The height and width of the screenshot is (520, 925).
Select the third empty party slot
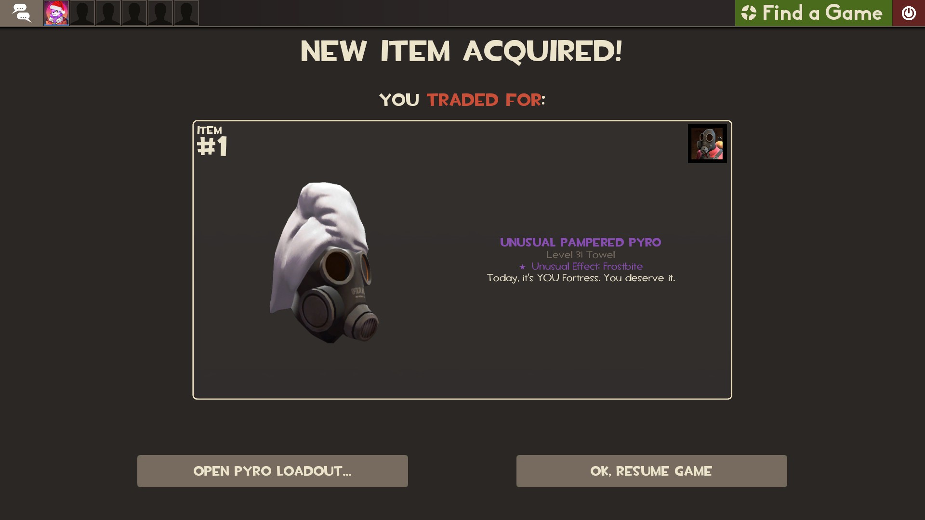point(134,13)
